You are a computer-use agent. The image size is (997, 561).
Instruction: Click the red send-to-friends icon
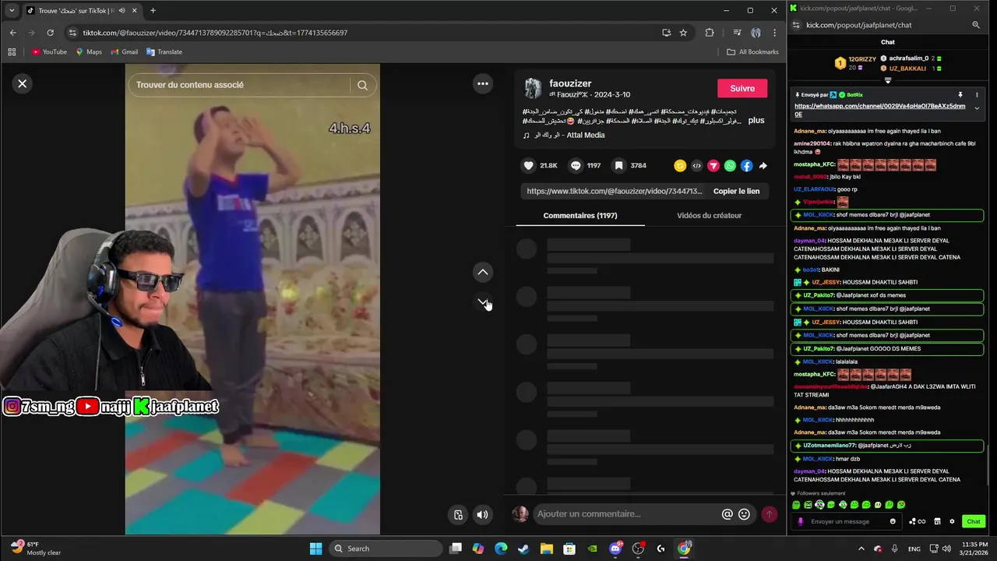click(713, 165)
